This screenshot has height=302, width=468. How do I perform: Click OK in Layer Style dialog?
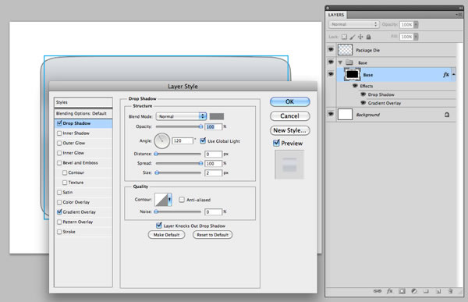290,101
